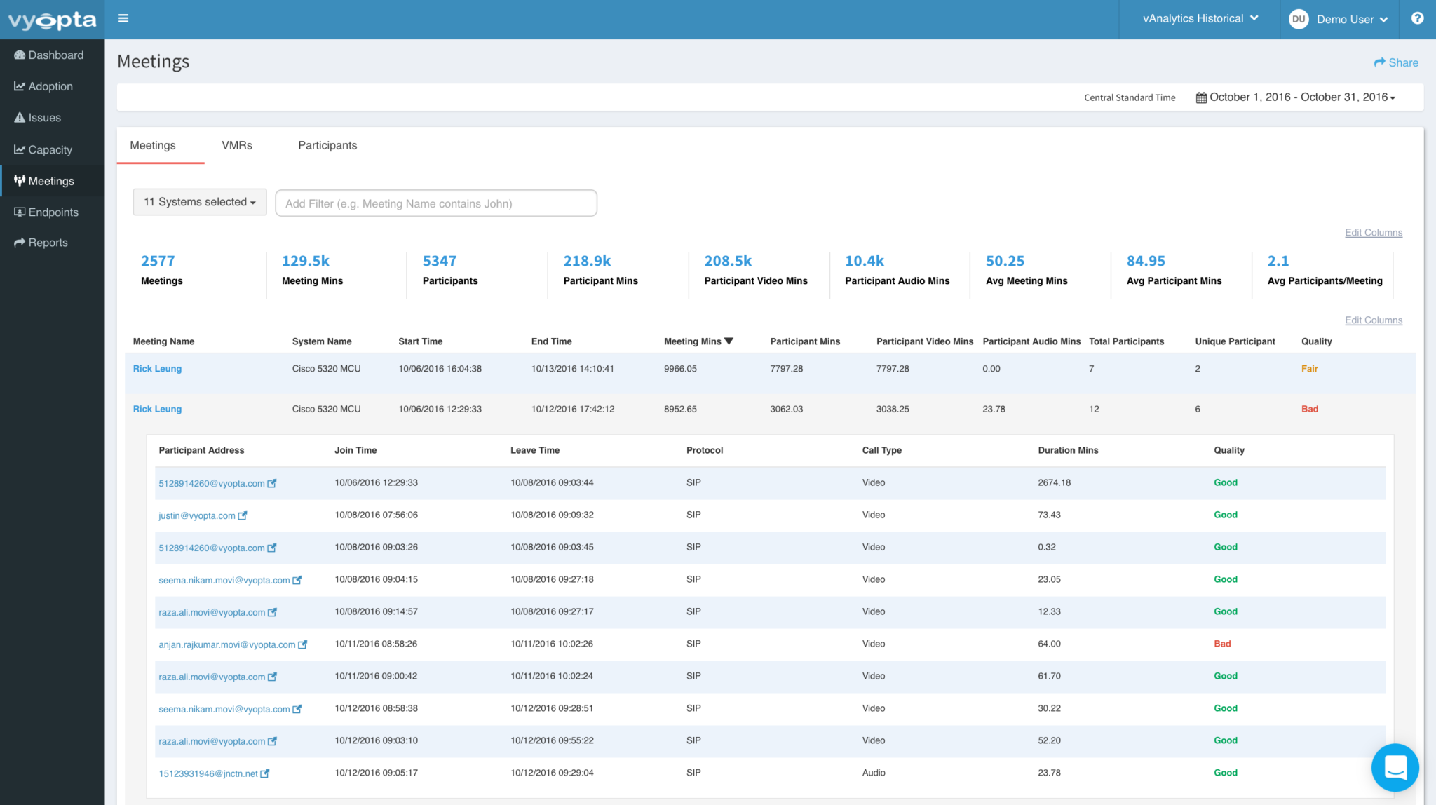This screenshot has height=805, width=1436.
Task: Click the Audio call type cell
Action: pyautogui.click(x=874, y=773)
